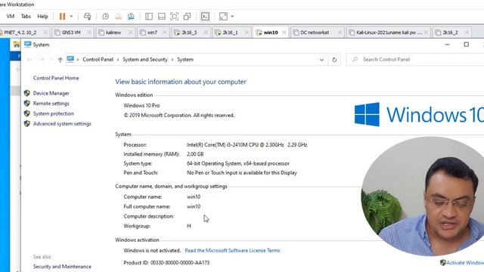
Task: Click the Back navigation arrow
Action: [x=29, y=60]
